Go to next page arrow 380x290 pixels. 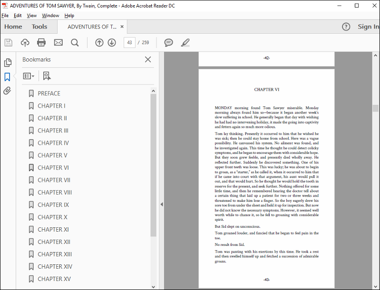[x=112, y=43]
